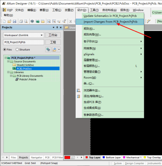Click the 工程 project button
162x166 pixels.
[x=53, y=42]
